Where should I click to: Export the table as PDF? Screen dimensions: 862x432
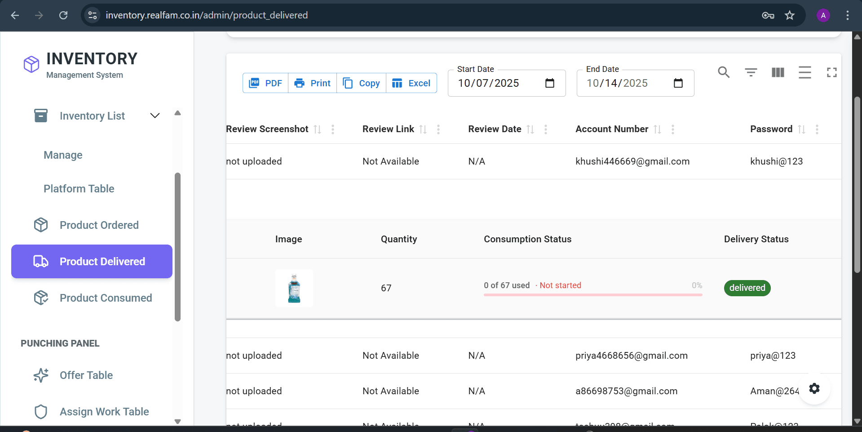(265, 83)
